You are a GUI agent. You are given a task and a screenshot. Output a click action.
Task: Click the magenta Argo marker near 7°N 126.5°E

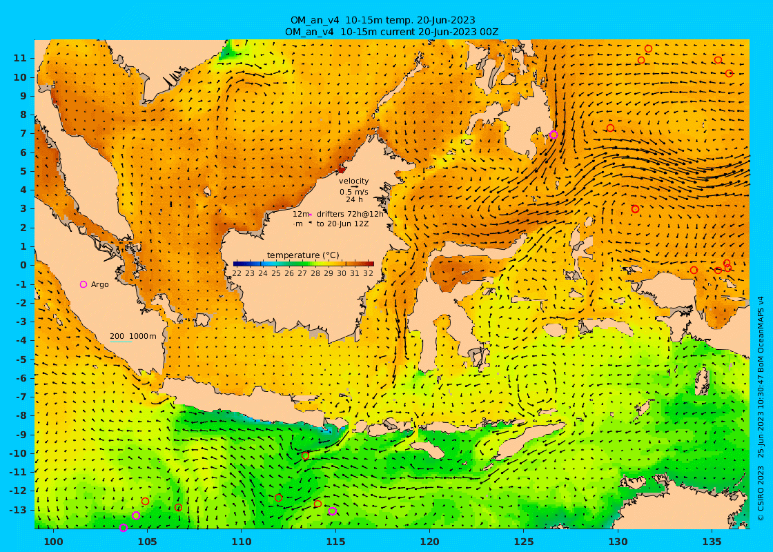tap(554, 135)
